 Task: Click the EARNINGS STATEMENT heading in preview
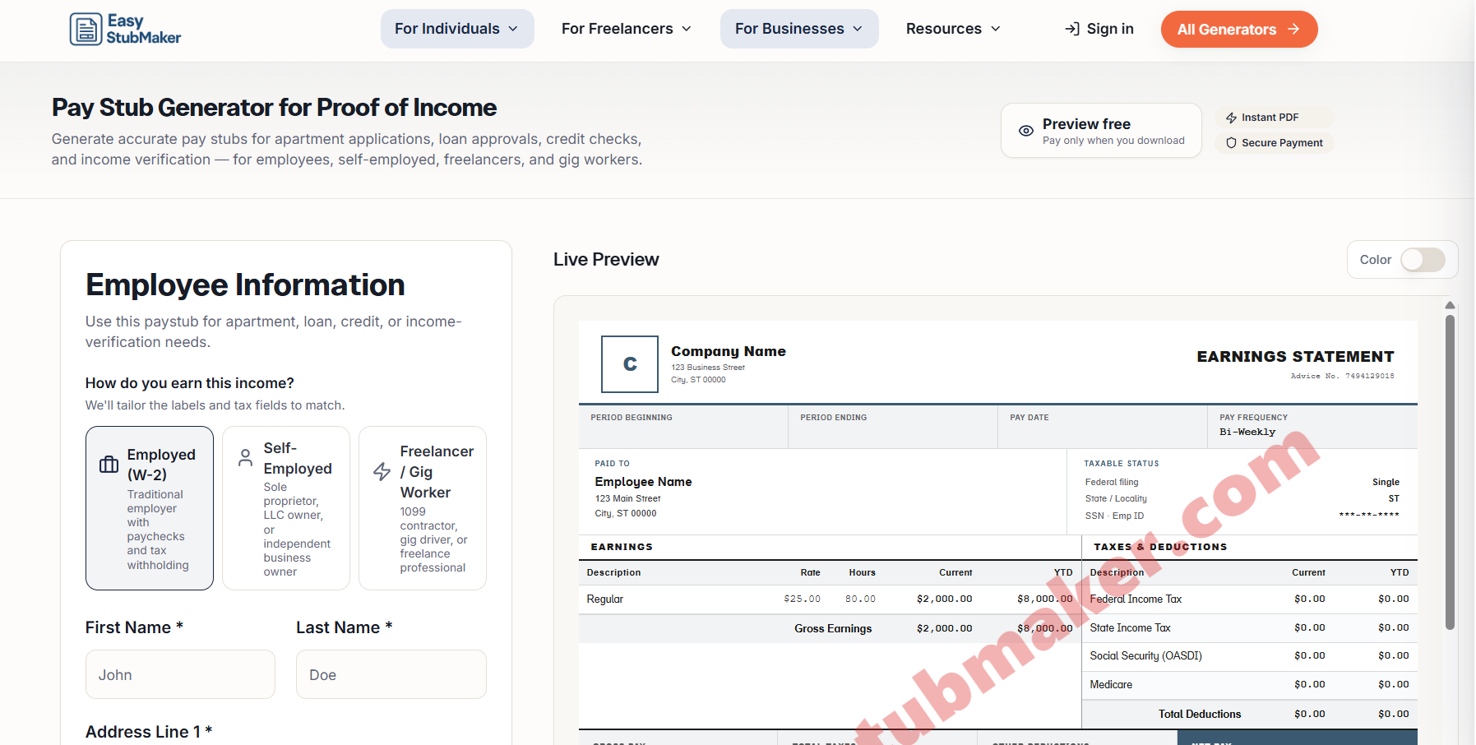1295,356
